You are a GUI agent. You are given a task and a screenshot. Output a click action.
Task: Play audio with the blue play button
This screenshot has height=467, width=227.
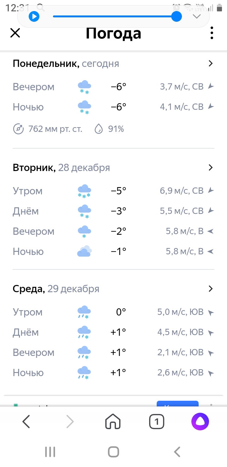[x=34, y=16]
